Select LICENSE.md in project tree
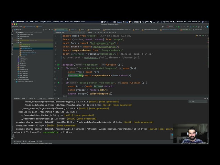Viewport: 220px width, 165px height. point(23,71)
